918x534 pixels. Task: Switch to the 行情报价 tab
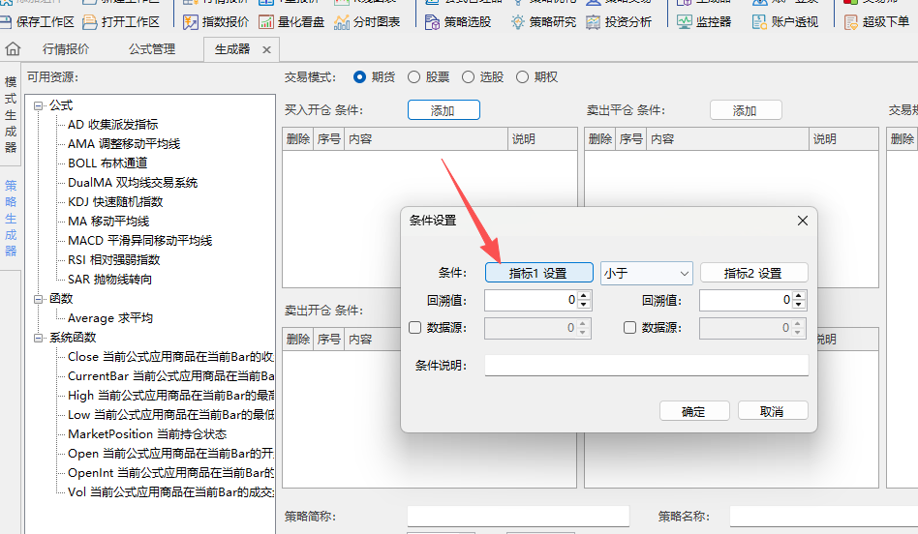tap(67, 48)
